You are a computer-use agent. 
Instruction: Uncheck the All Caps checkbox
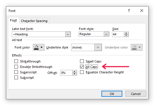pos(82,67)
